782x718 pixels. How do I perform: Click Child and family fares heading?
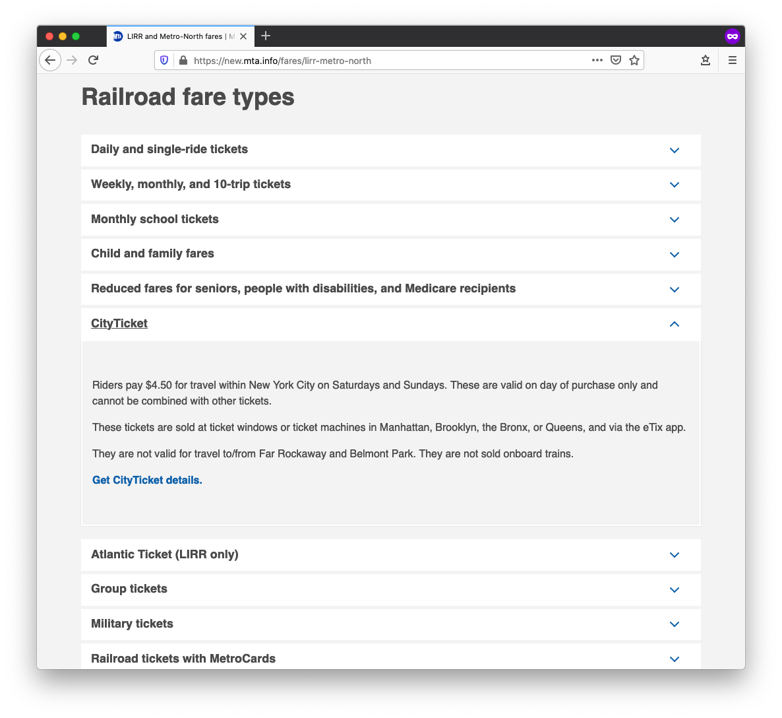[x=152, y=253]
